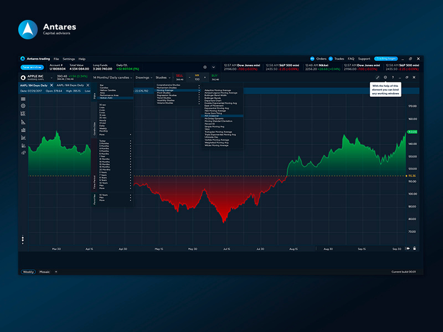Expand 1 Year time period submenu

coord(115,157)
